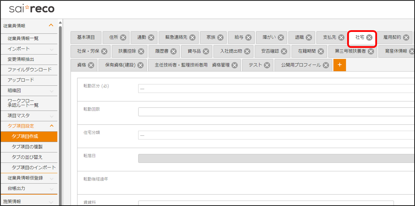Remove the 履歴書 tab with its X icon
Image resolution: width=415 pixels, height=206 pixels.
[173, 51]
